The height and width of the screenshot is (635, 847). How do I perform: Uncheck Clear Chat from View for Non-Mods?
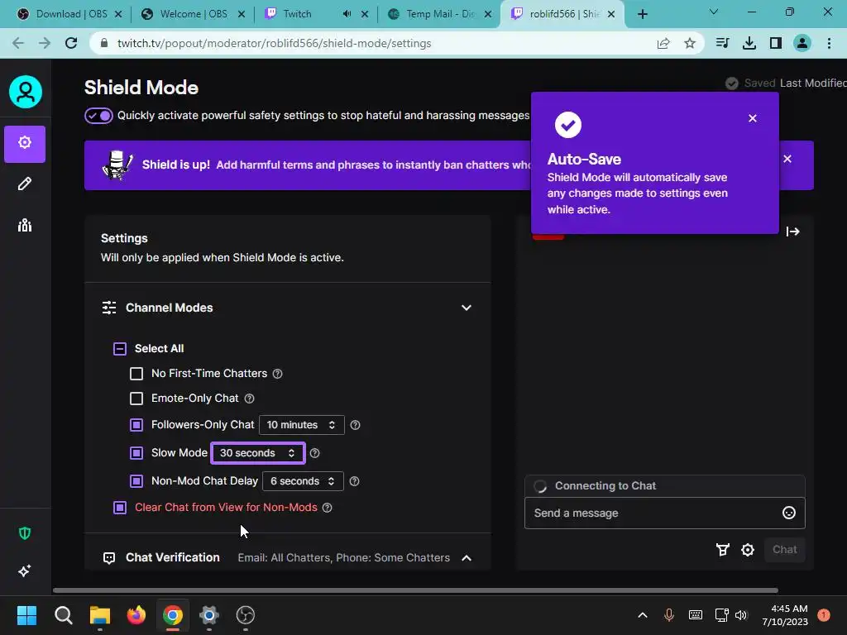click(120, 508)
